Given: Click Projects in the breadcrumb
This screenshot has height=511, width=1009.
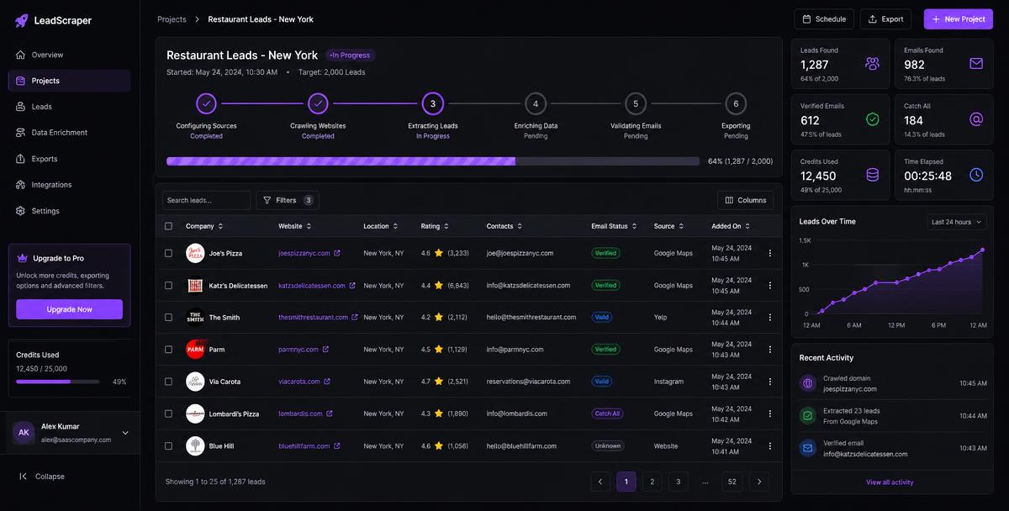Looking at the screenshot, I should [x=172, y=19].
